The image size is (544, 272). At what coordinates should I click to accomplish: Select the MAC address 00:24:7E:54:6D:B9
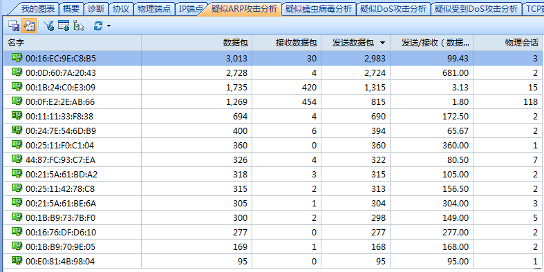[61, 131]
